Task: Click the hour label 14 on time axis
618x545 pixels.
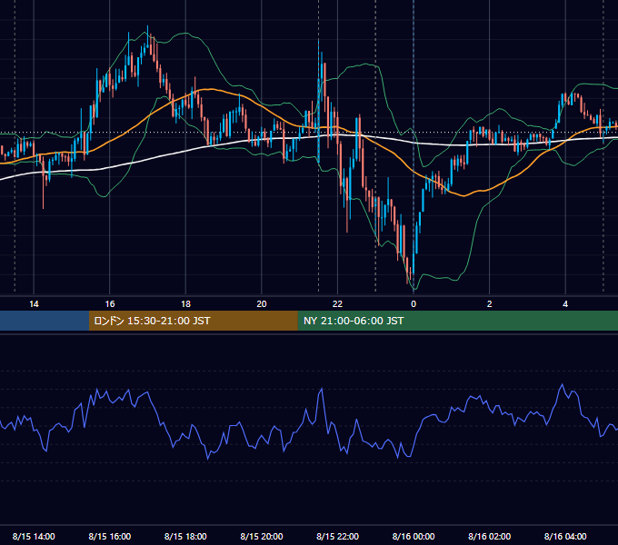Action: [34, 304]
